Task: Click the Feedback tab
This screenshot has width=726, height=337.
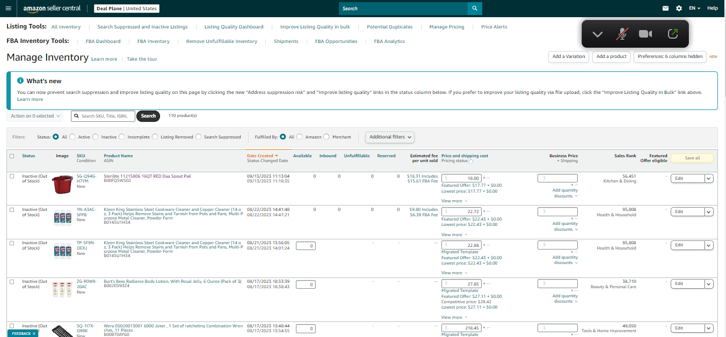Action: tap(23, 333)
